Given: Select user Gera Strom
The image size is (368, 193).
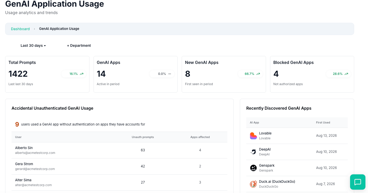Looking at the screenshot, I should pyautogui.click(x=24, y=164).
